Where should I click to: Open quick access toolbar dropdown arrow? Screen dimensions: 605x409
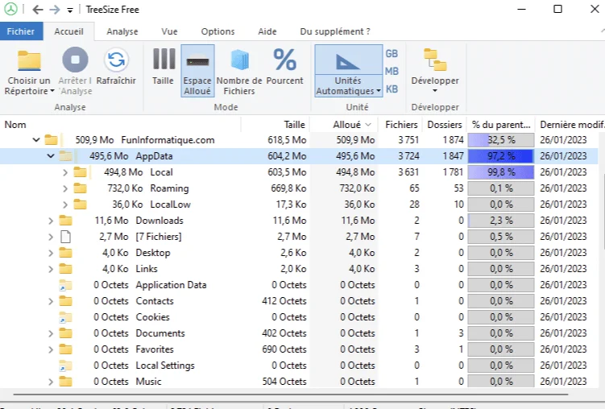(70, 10)
